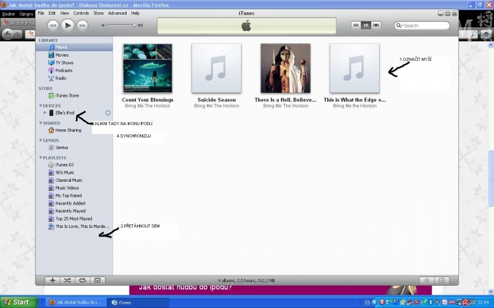Screen dimensions: 494x308
Task: Expand Ellie's iPod device tree
Action: point(44,113)
